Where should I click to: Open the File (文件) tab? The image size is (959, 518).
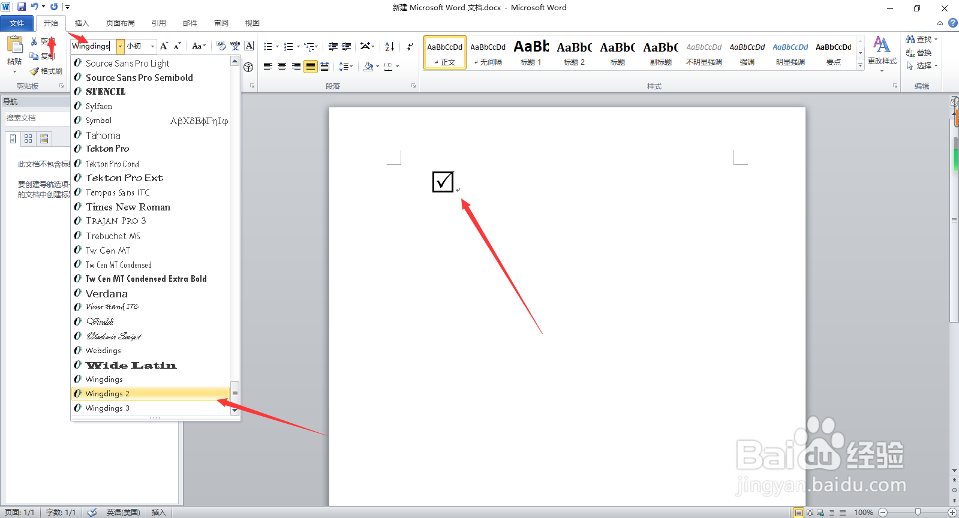[x=17, y=23]
